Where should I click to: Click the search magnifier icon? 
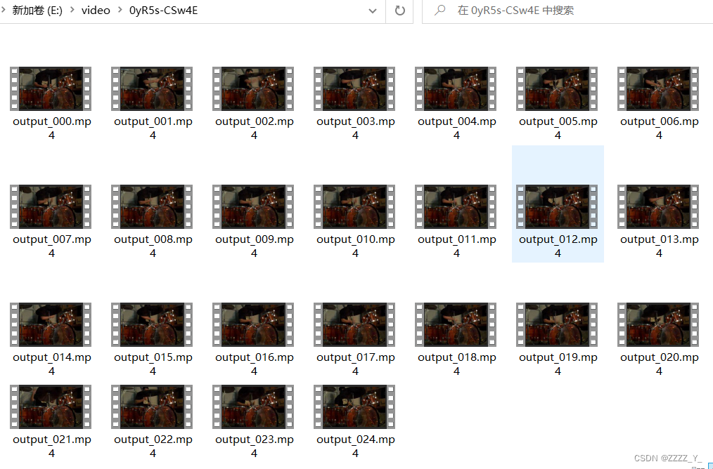pyautogui.click(x=439, y=10)
